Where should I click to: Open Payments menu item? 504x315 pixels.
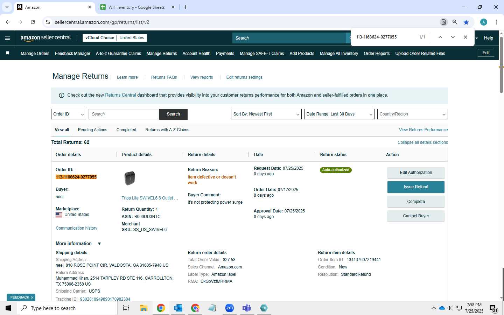click(225, 54)
